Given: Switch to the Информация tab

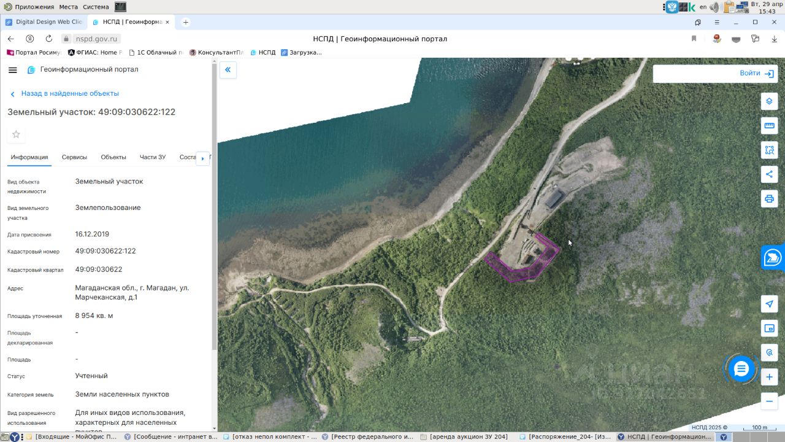Looking at the screenshot, I should coord(29,157).
